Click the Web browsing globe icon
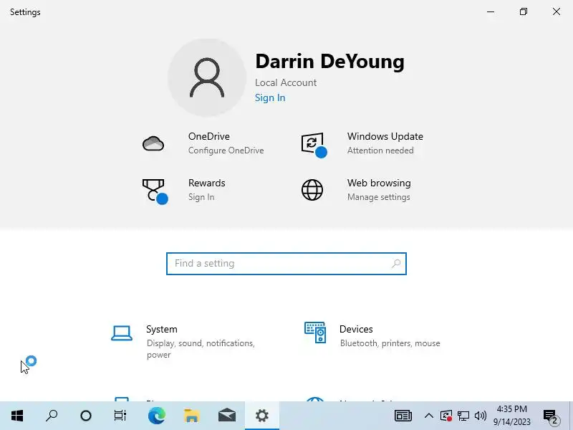 312,190
